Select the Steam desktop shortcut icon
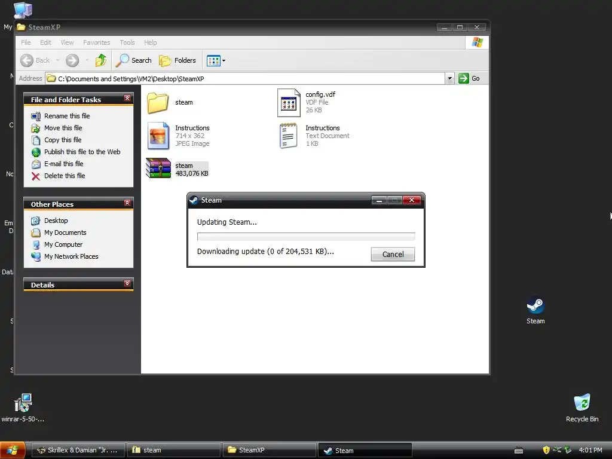Image resolution: width=612 pixels, height=459 pixels. pyautogui.click(x=535, y=305)
